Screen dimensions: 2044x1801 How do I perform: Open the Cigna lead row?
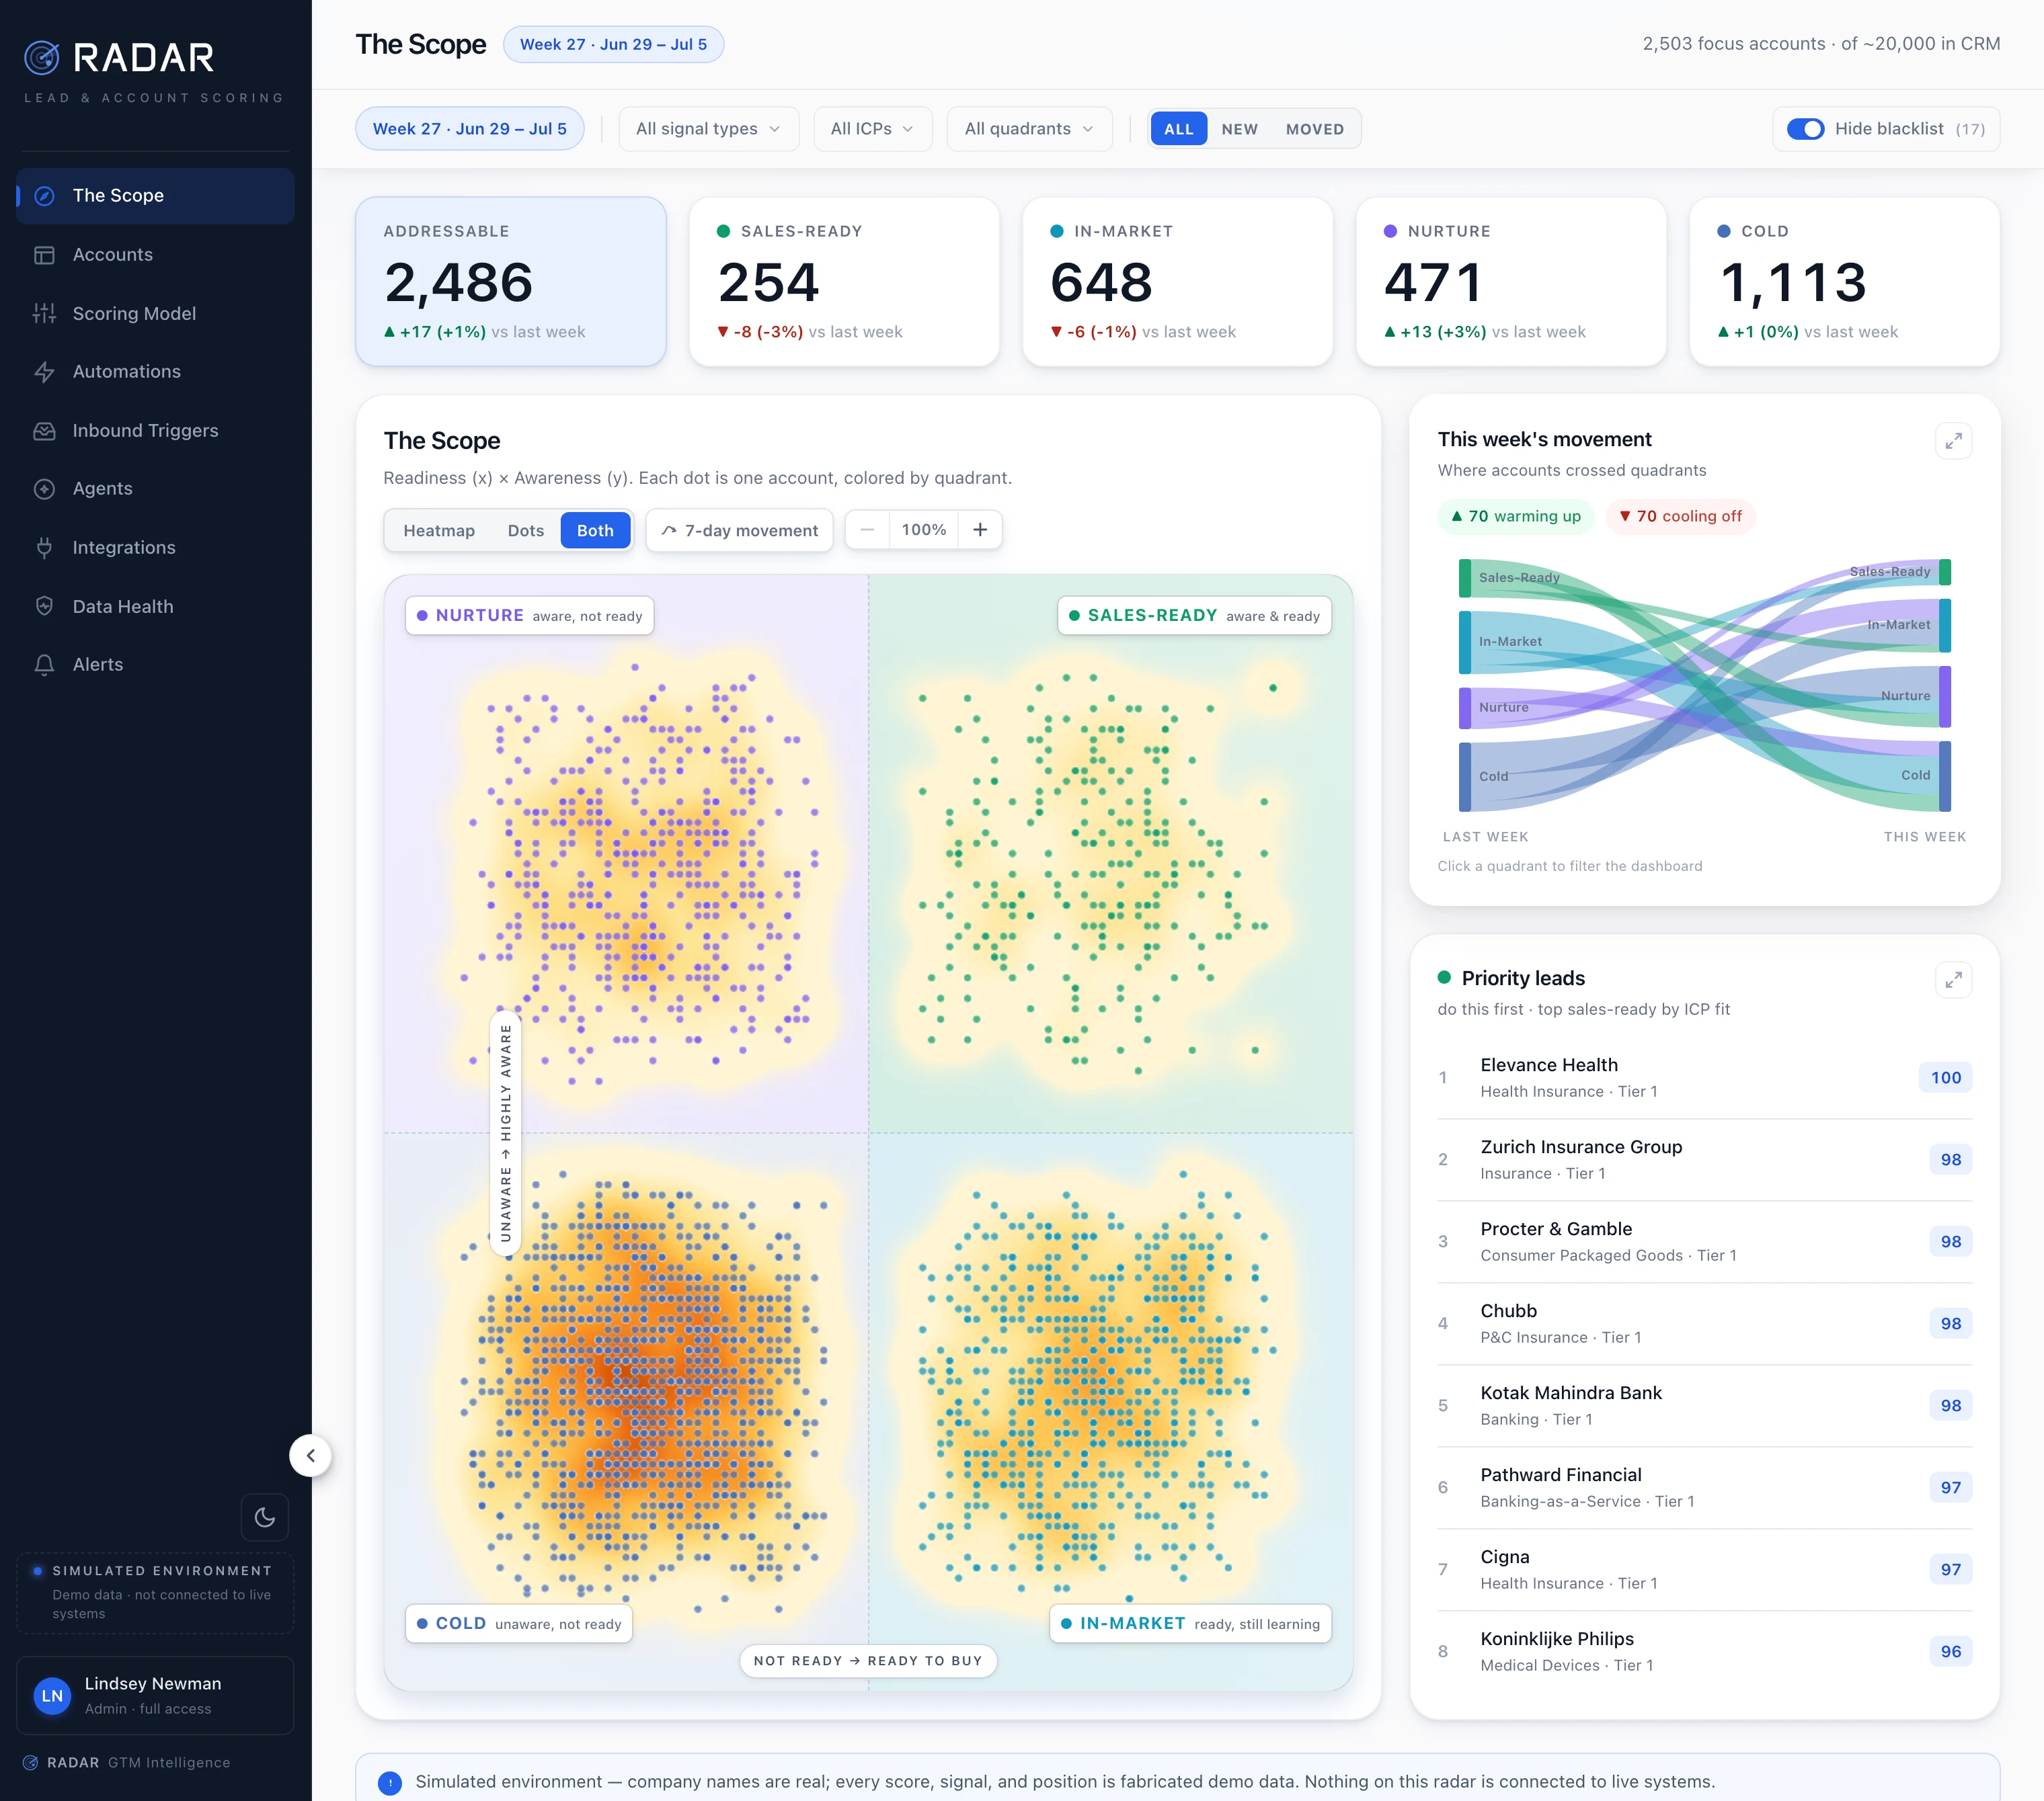[x=1705, y=1570]
